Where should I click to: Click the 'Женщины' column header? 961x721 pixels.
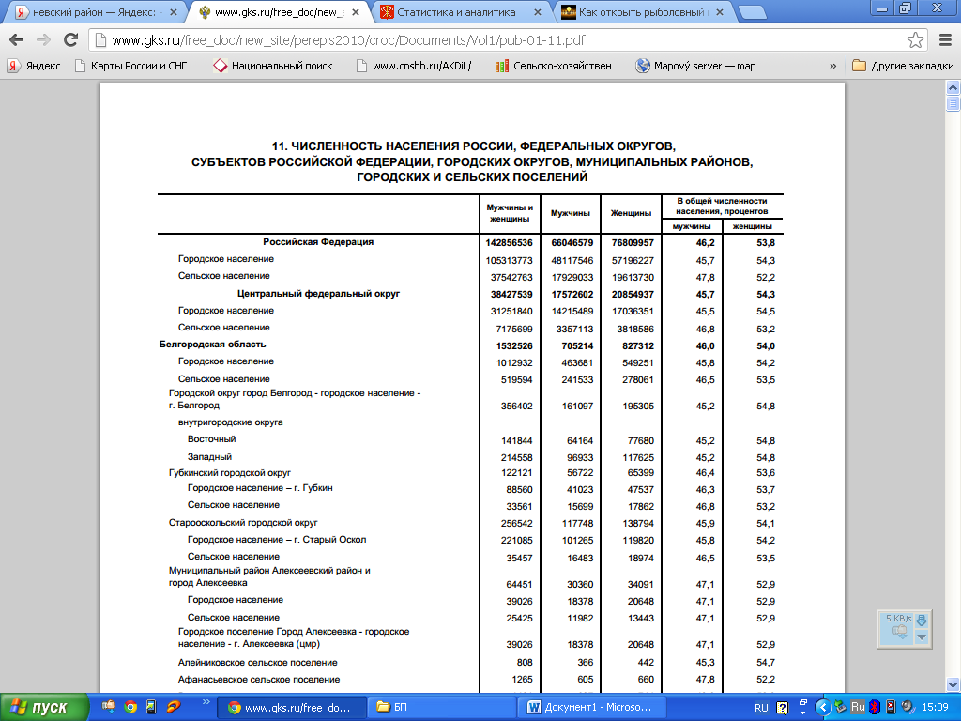[x=631, y=213]
